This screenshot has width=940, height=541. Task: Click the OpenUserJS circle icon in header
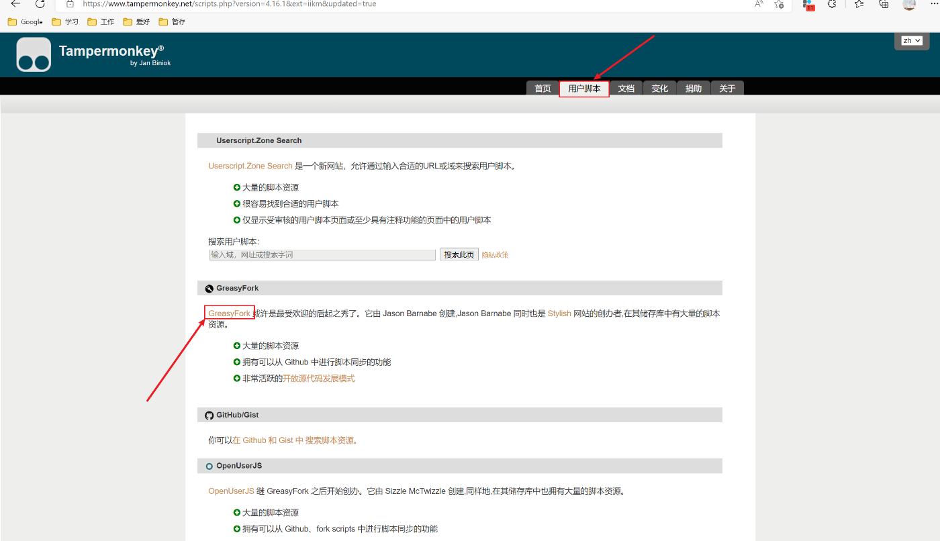(x=209, y=466)
